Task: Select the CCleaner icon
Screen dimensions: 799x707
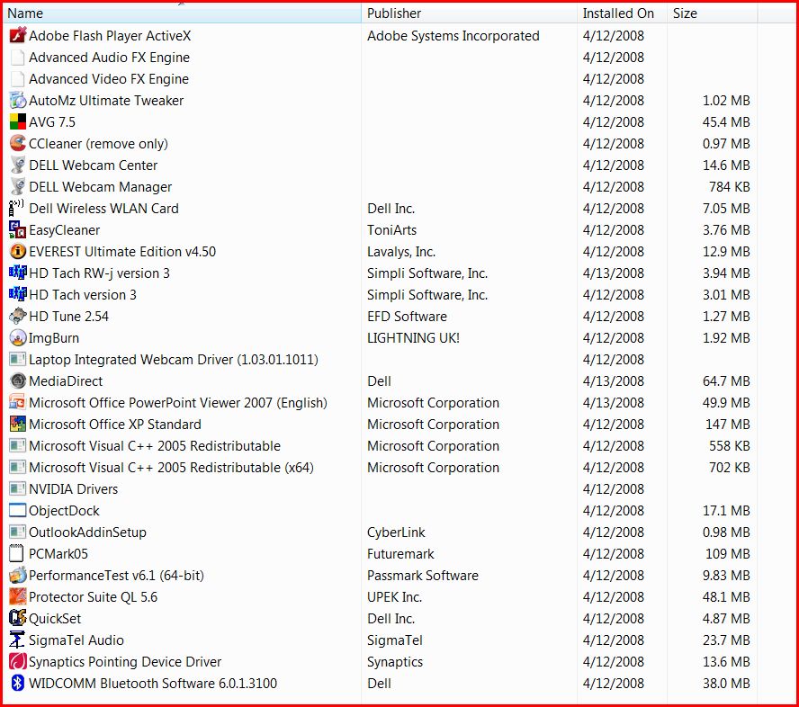Action: (x=17, y=144)
